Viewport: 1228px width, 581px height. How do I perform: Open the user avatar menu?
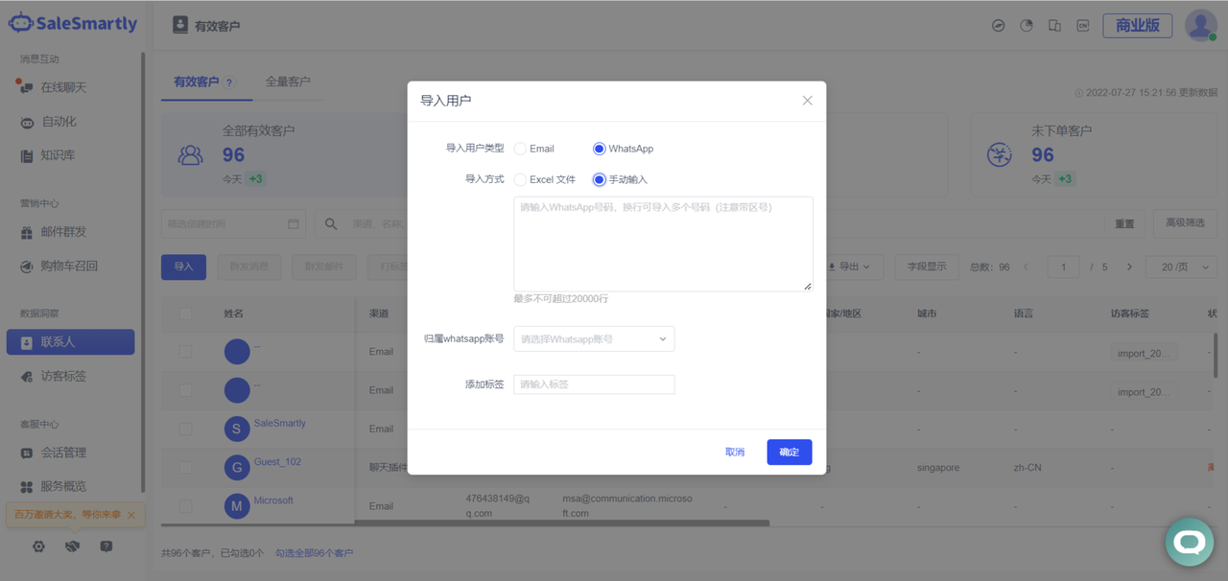click(x=1200, y=25)
